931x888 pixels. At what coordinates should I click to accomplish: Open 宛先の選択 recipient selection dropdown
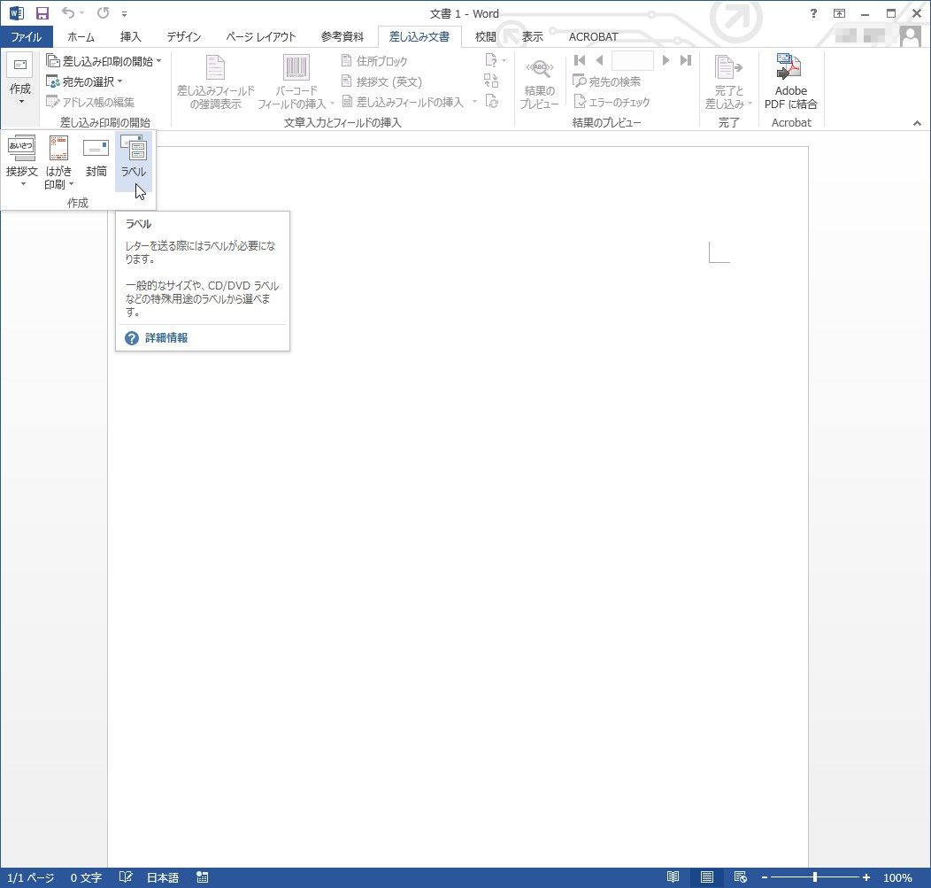click(84, 81)
